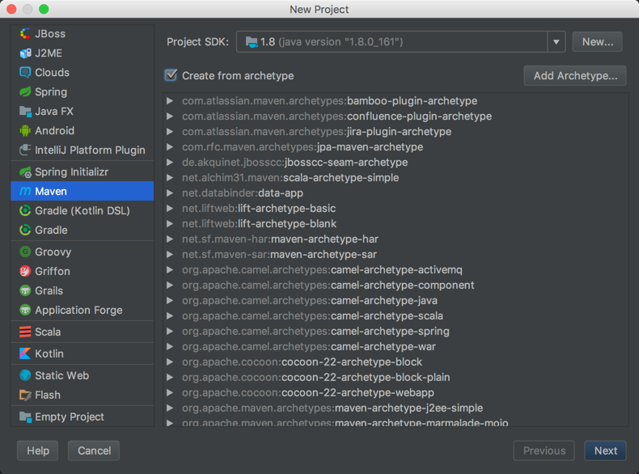Click Add Archetype... button
Viewport: 639px width, 474px height.
point(575,75)
